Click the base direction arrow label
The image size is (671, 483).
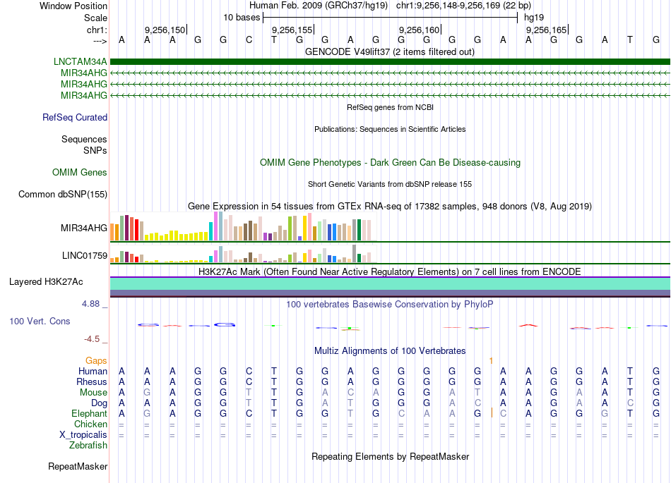pyautogui.click(x=100, y=41)
